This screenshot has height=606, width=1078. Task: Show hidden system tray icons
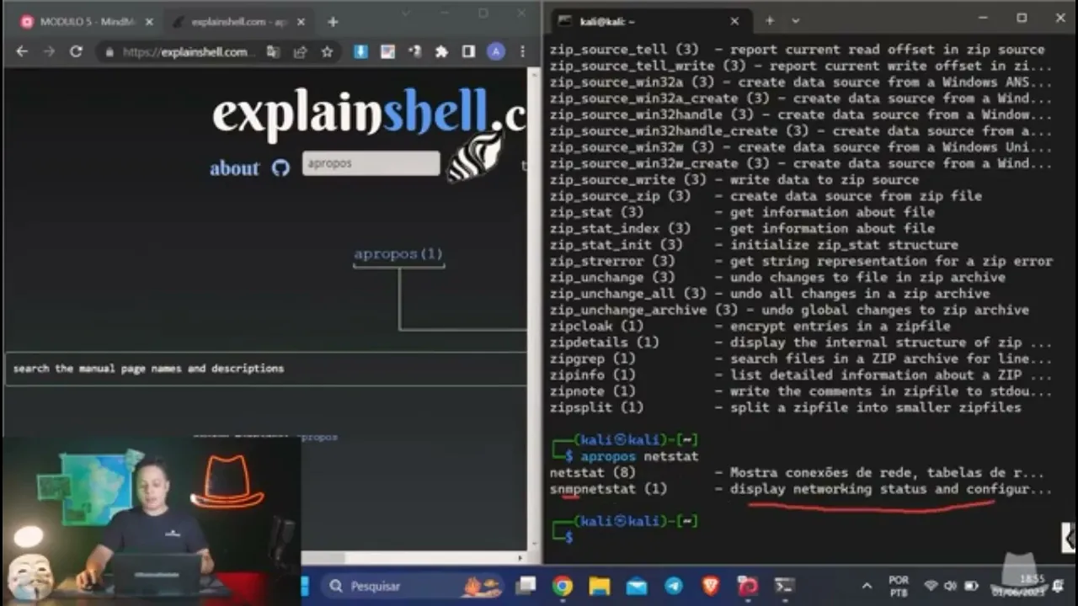click(x=867, y=586)
